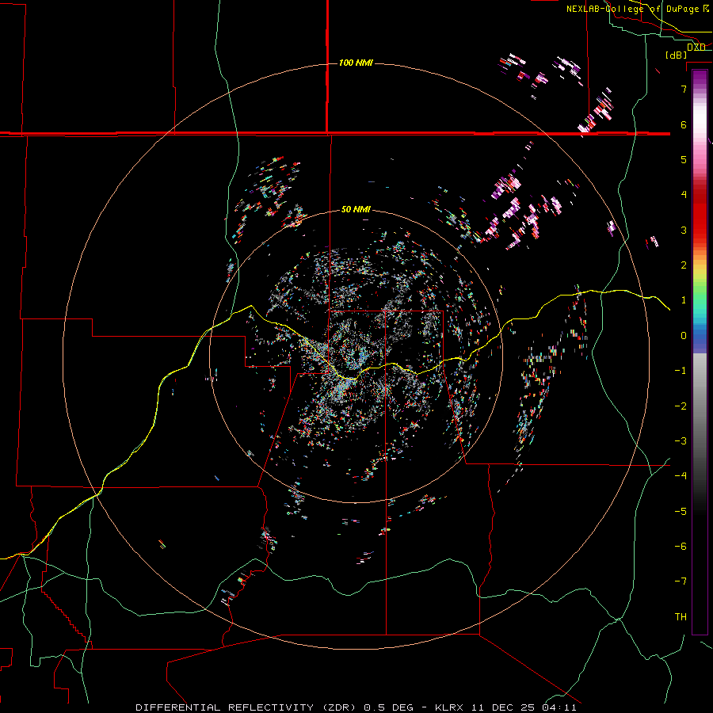713x713 pixels.
Task: Click the NEXLAB-College of DuPage watermark text
Action: point(637,9)
